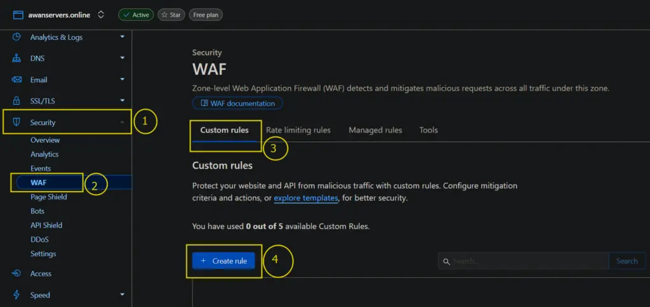Screen dimensions: 650x307
Task: Click the Access icon in sidebar
Action: [x=17, y=273]
